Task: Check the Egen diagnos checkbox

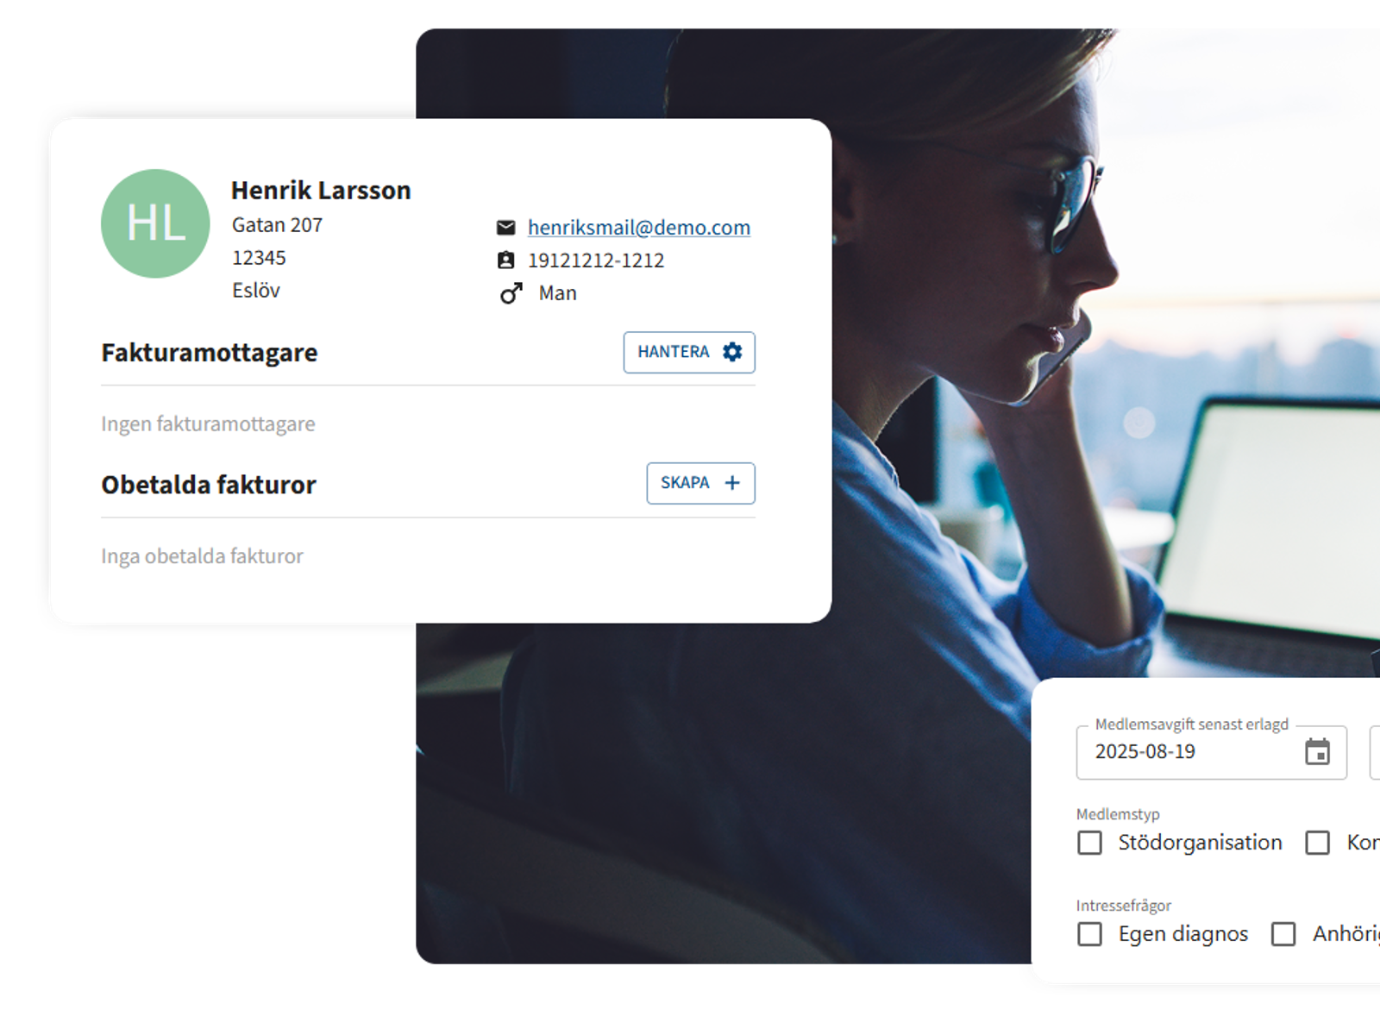Action: click(1090, 934)
